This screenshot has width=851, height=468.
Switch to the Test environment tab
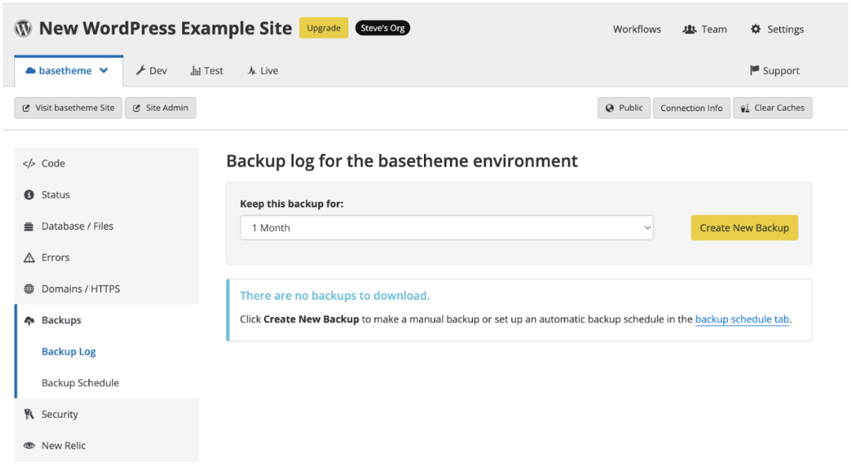[207, 71]
